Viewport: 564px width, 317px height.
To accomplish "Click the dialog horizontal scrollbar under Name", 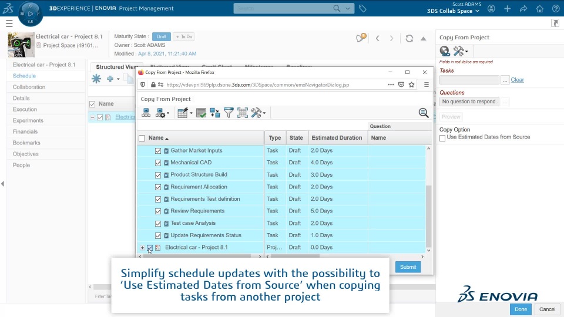I will point(197,257).
